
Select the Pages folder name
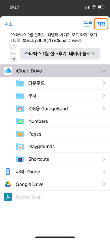[x=35, y=134]
